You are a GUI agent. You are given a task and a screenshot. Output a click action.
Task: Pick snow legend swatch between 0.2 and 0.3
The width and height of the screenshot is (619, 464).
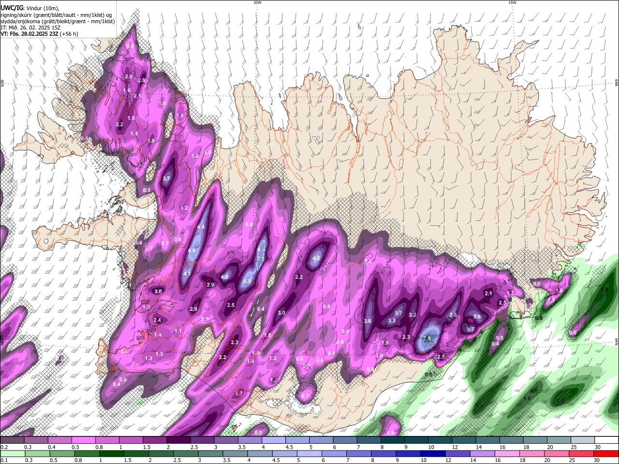[x=13, y=440]
